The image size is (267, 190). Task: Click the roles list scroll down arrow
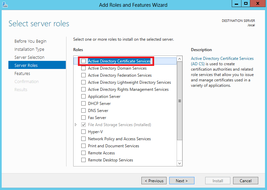click(x=179, y=163)
